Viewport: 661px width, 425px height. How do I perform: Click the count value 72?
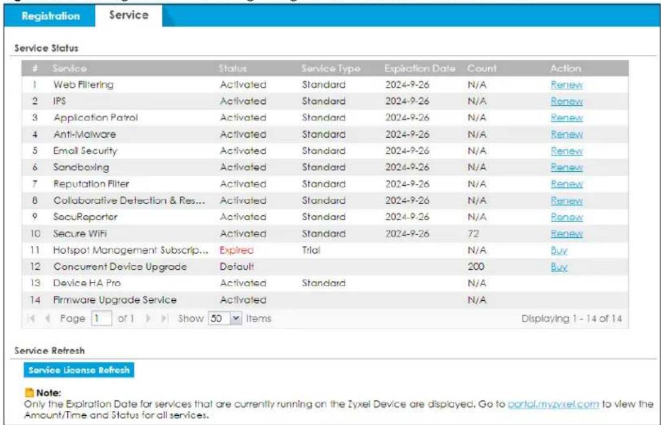pyautogui.click(x=473, y=234)
